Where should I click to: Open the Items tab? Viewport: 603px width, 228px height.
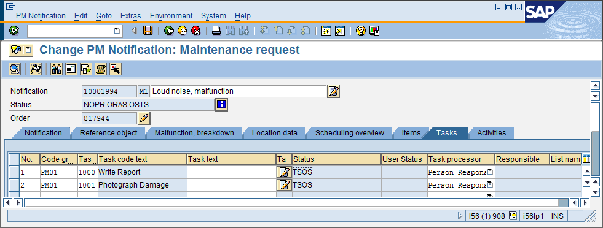click(x=411, y=133)
